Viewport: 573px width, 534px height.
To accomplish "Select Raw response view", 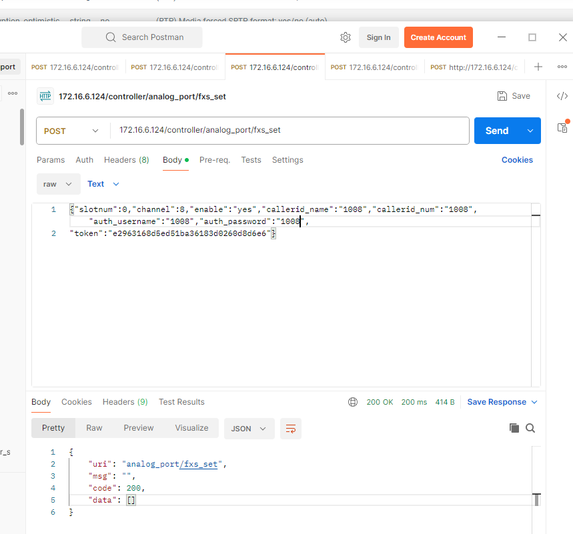I will point(94,428).
